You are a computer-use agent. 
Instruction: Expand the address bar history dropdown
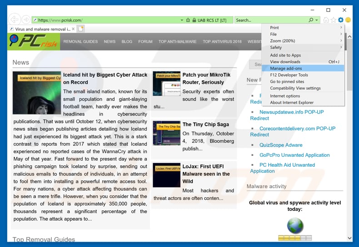click(182, 20)
